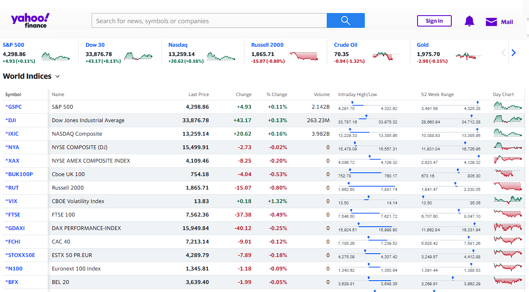Sort table by Volume column
The width and height of the screenshot is (529, 292).
[x=322, y=94]
